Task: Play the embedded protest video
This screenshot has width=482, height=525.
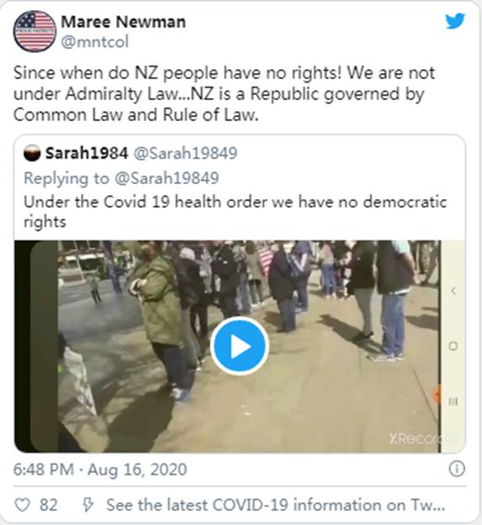Action: click(x=240, y=345)
